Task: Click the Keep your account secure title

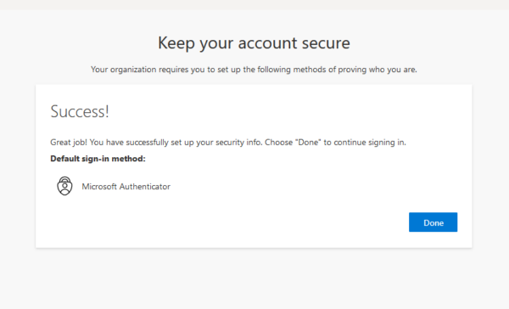Action: 254,43
